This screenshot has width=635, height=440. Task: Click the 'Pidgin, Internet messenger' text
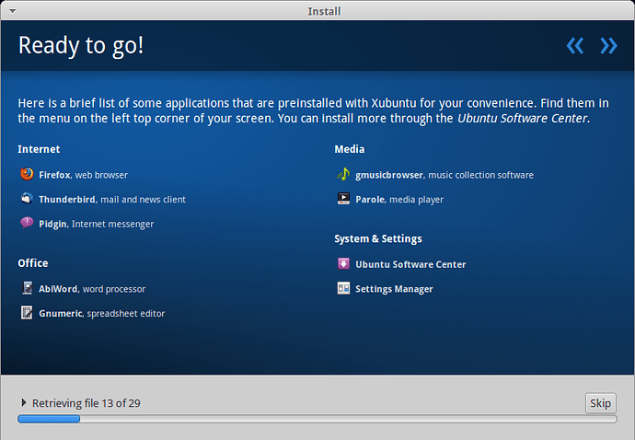[x=97, y=224]
